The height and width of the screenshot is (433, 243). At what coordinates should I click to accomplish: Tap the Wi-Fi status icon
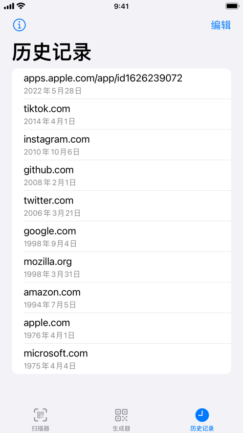(21, 6)
